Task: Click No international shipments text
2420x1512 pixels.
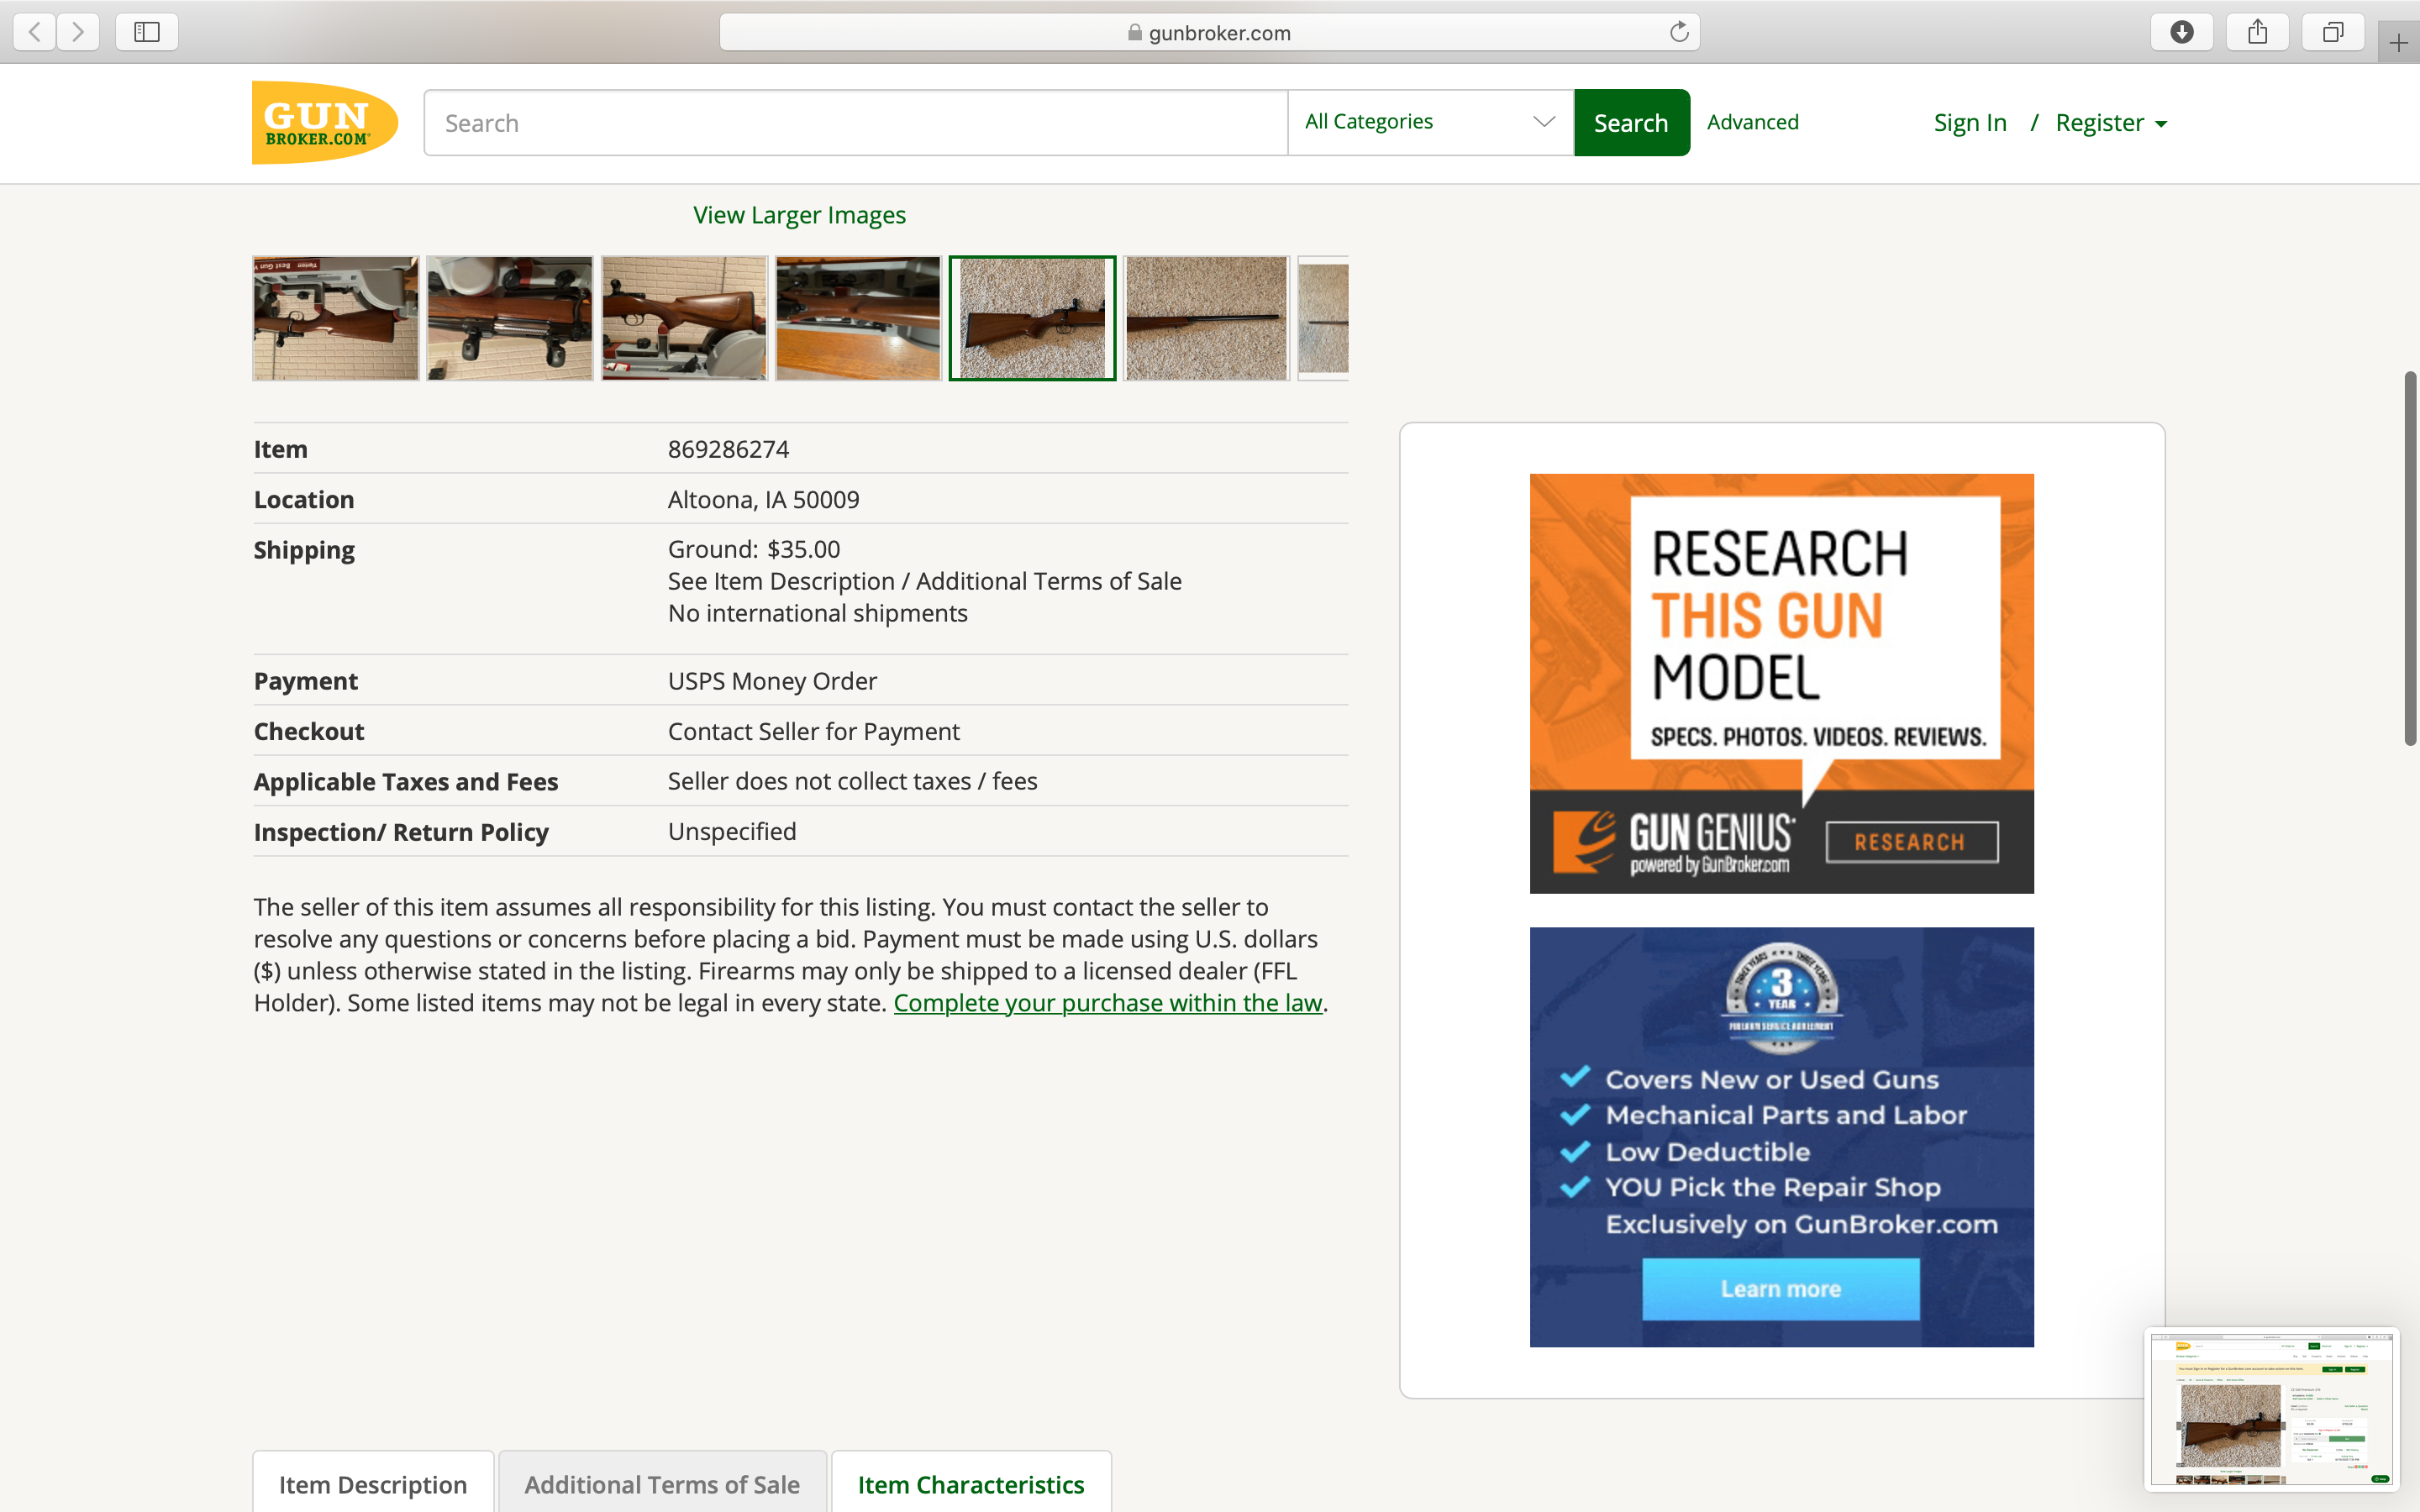Action: [x=817, y=613]
